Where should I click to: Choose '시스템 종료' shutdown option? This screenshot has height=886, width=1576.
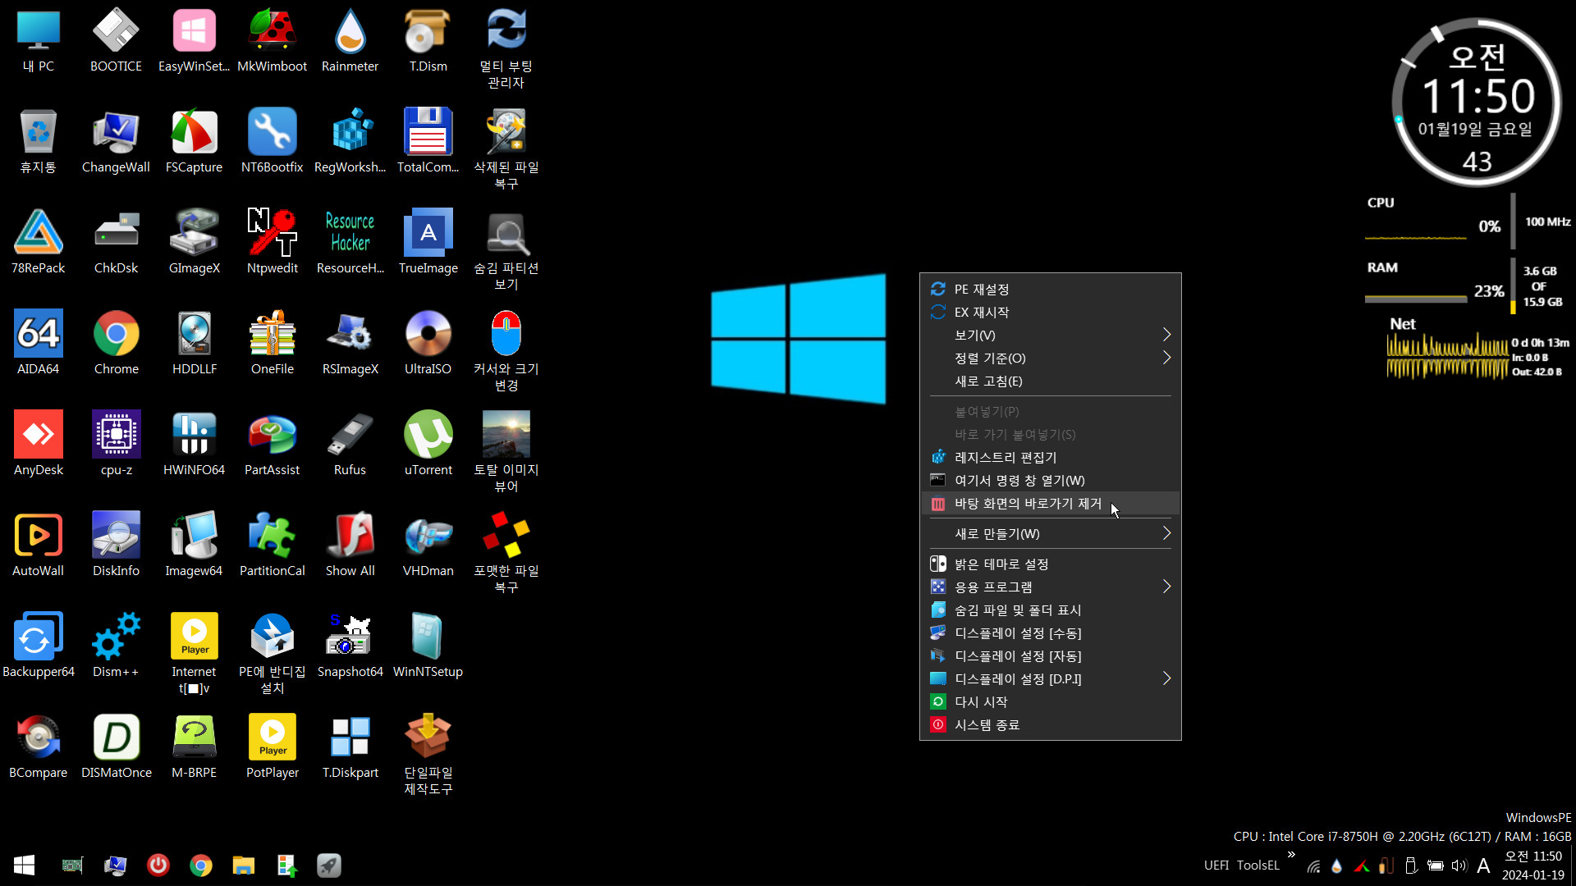[1050, 725]
